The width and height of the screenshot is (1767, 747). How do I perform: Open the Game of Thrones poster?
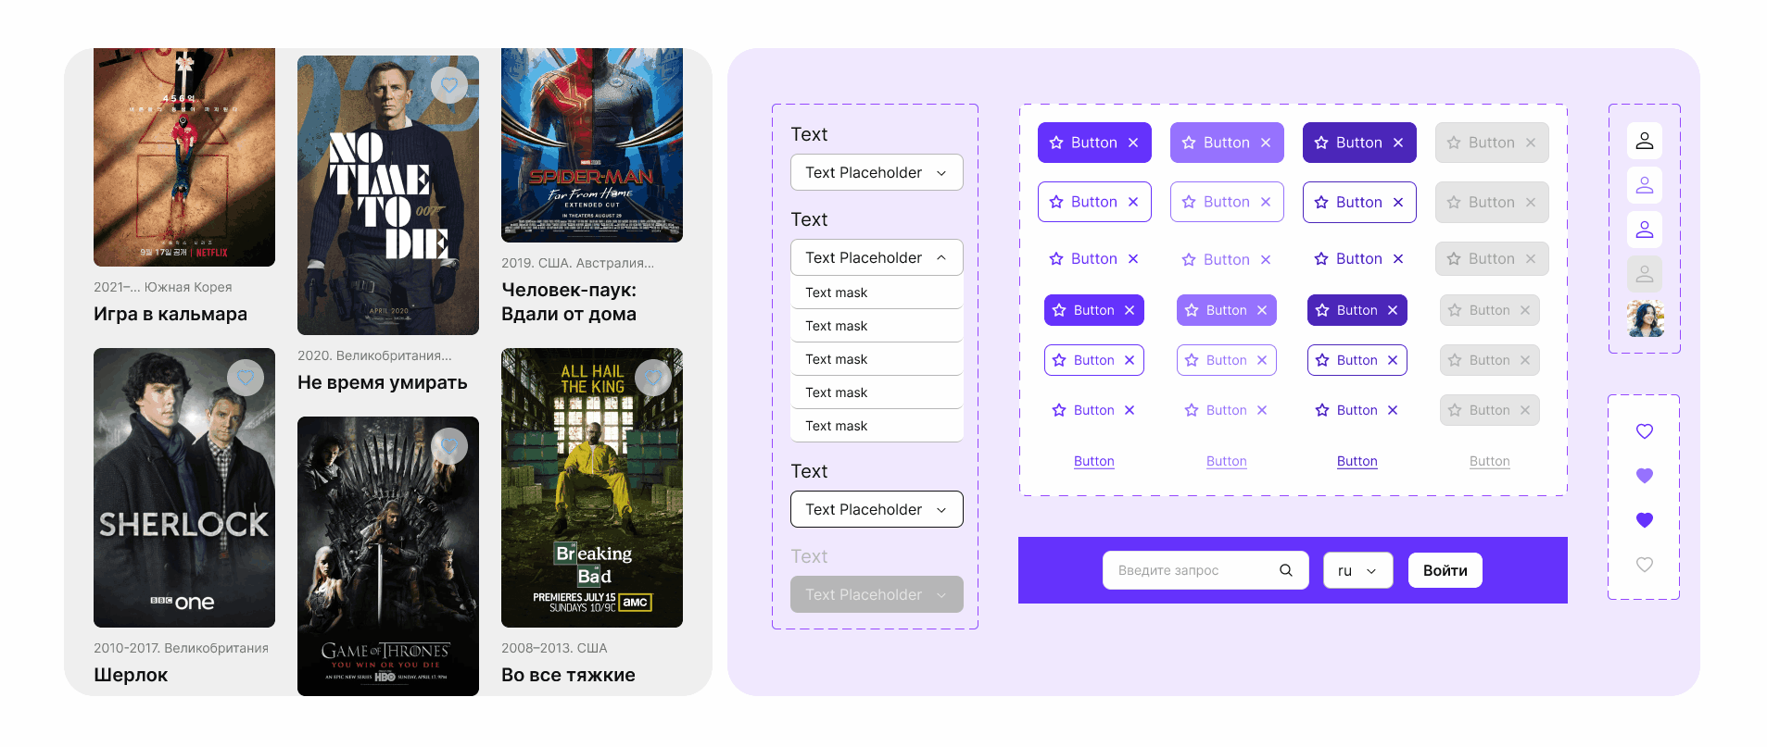[x=388, y=556]
